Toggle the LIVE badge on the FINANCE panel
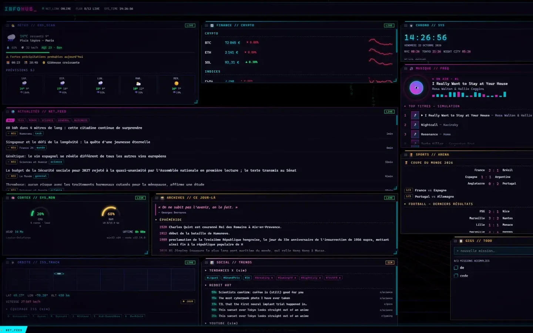The image size is (533, 333). (x=389, y=26)
